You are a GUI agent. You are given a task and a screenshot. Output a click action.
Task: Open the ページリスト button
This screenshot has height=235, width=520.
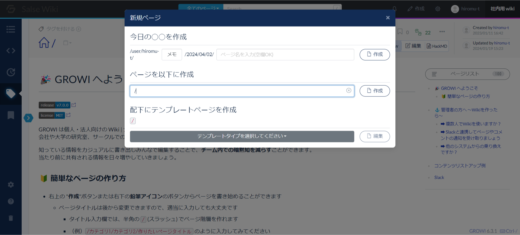tap(467, 74)
